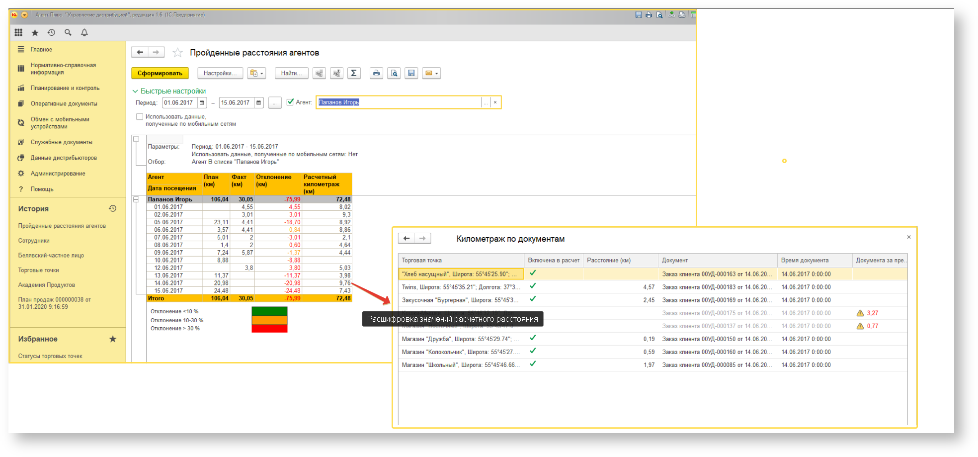978x457 pixels.
Task: Toggle included checkmark for Twins row
Action: (533, 286)
